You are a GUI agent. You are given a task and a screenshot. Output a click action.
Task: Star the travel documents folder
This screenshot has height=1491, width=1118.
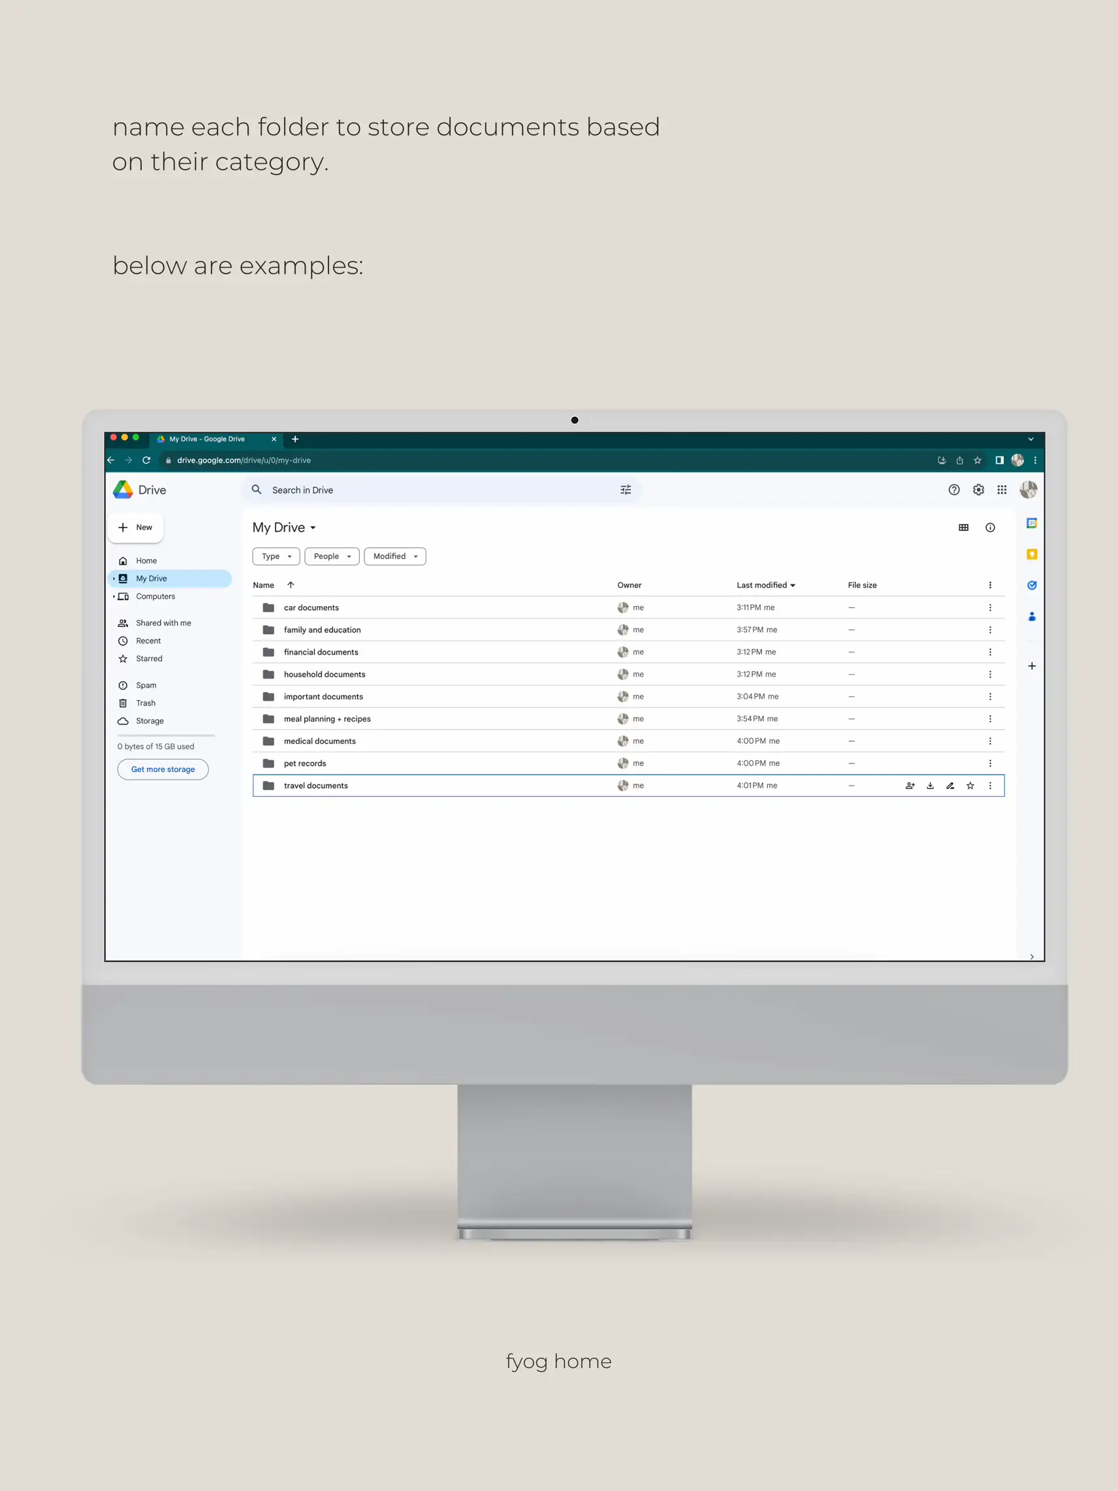(x=970, y=785)
